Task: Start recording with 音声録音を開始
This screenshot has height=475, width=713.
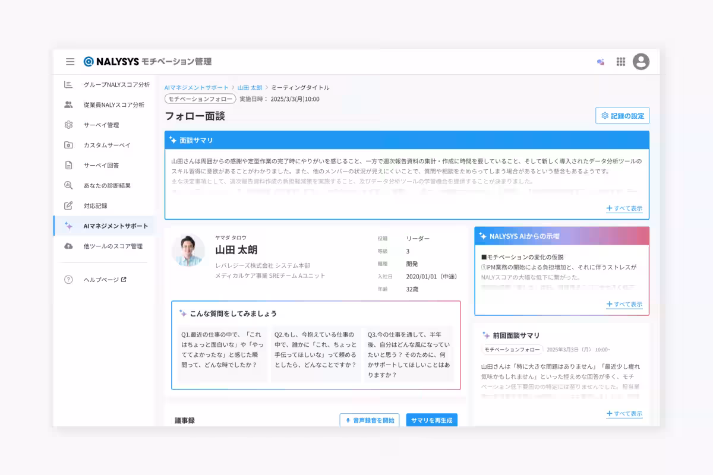Action: point(368,420)
